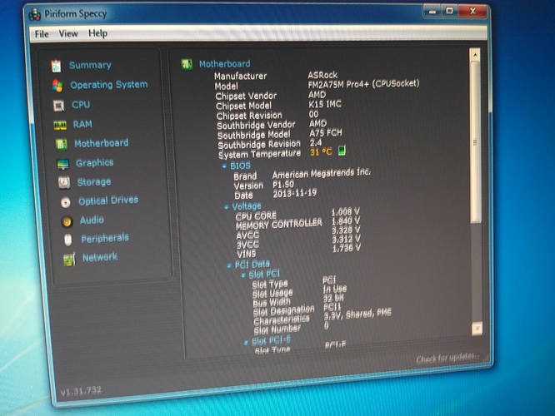This screenshot has width=555, height=416.
Task: Click the BIOS date 2013-11-19
Action: pos(295,193)
